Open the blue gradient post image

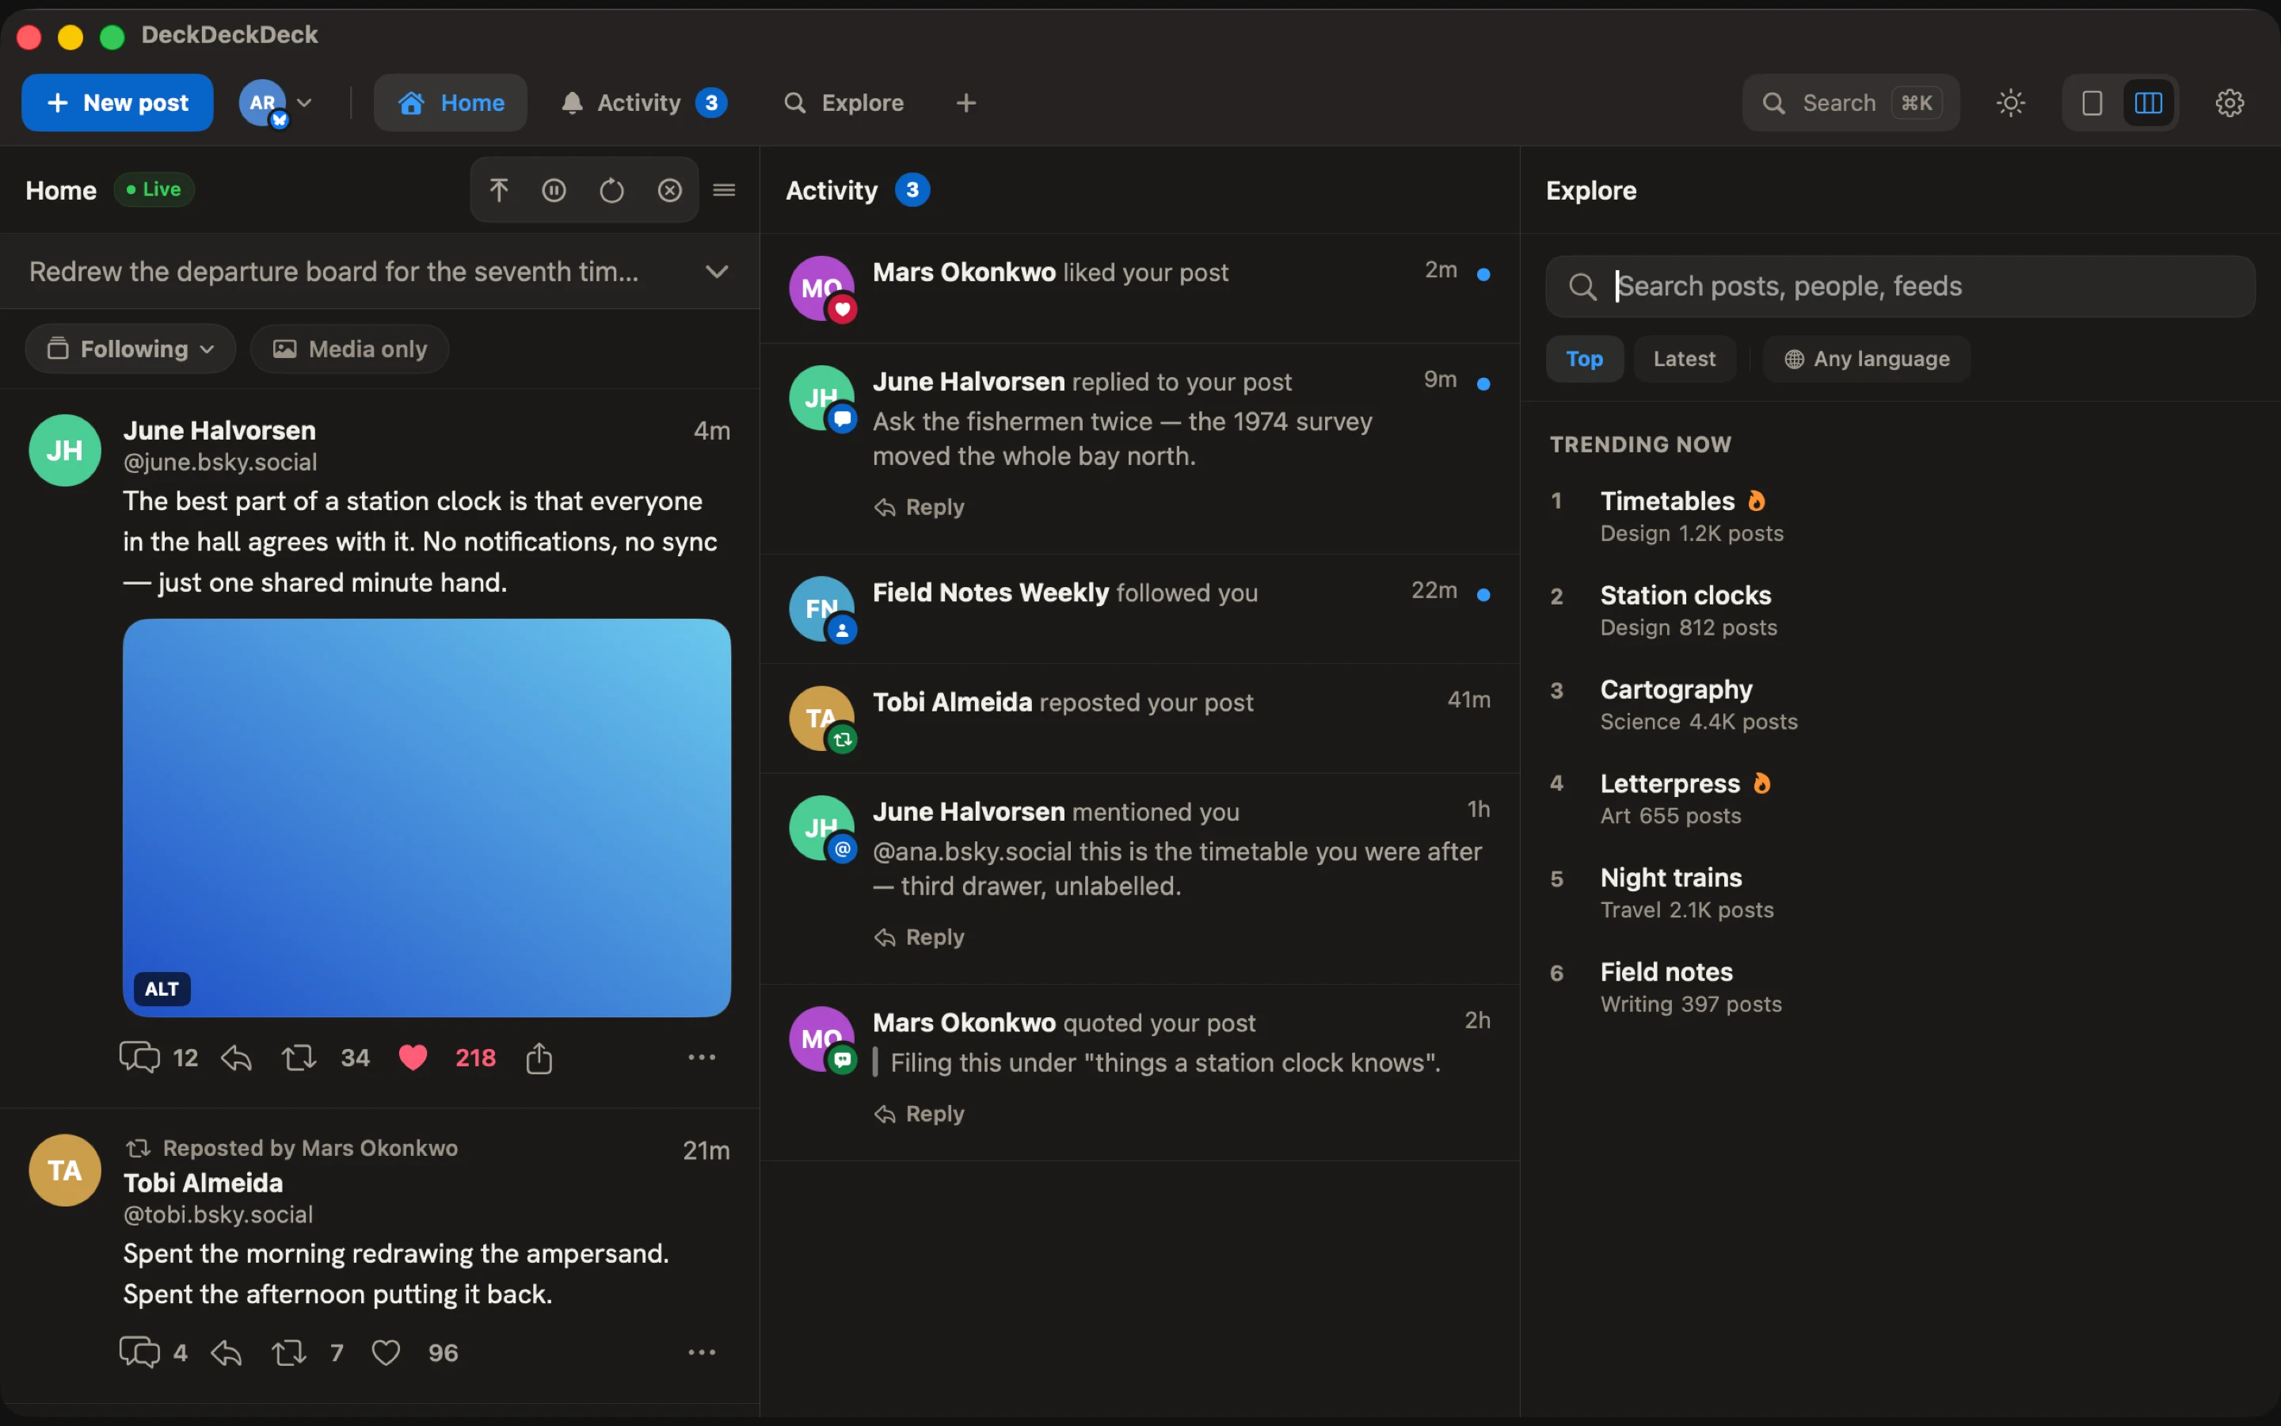pos(427,818)
